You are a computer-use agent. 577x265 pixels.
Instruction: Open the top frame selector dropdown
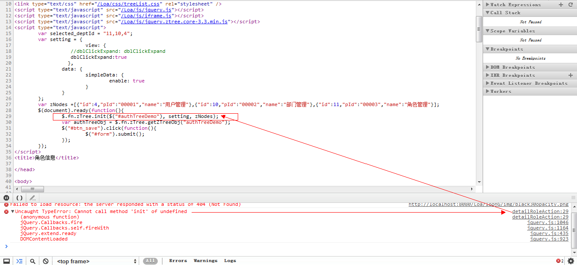(96, 261)
